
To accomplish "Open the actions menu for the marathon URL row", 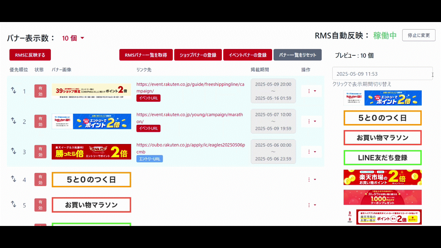I will (x=311, y=121).
